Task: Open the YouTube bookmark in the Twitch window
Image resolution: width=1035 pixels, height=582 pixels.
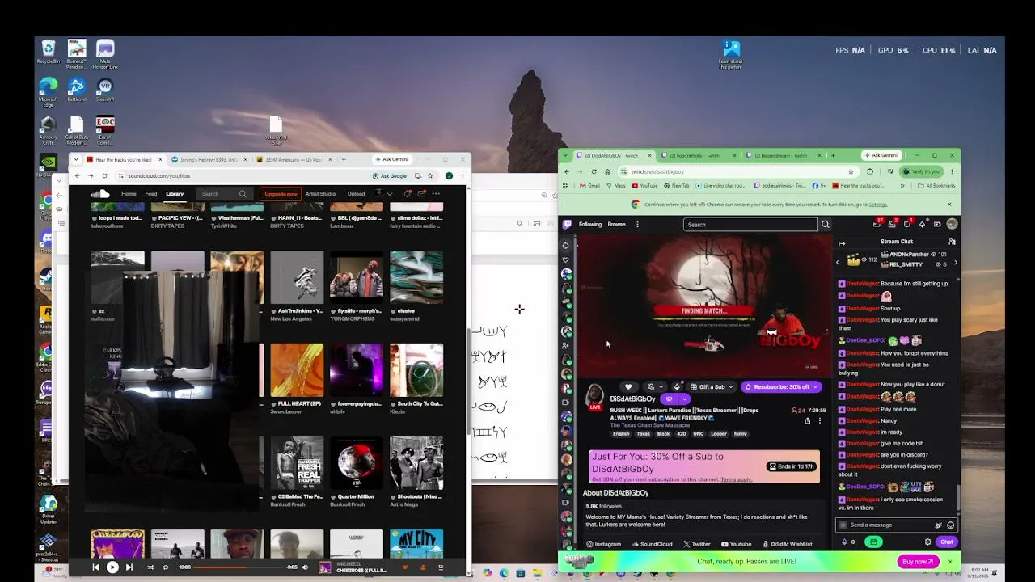Action: tap(644, 186)
